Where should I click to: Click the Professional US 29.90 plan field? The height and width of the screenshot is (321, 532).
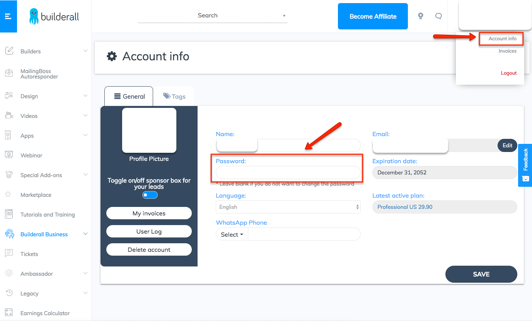pos(445,207)
